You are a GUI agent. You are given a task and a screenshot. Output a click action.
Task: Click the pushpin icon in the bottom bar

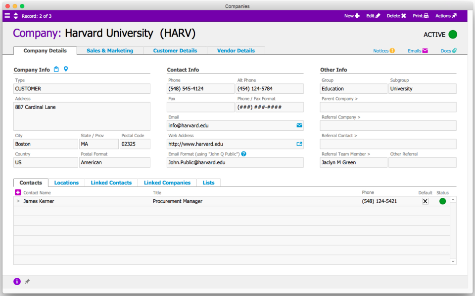click(x=27, y=281)
